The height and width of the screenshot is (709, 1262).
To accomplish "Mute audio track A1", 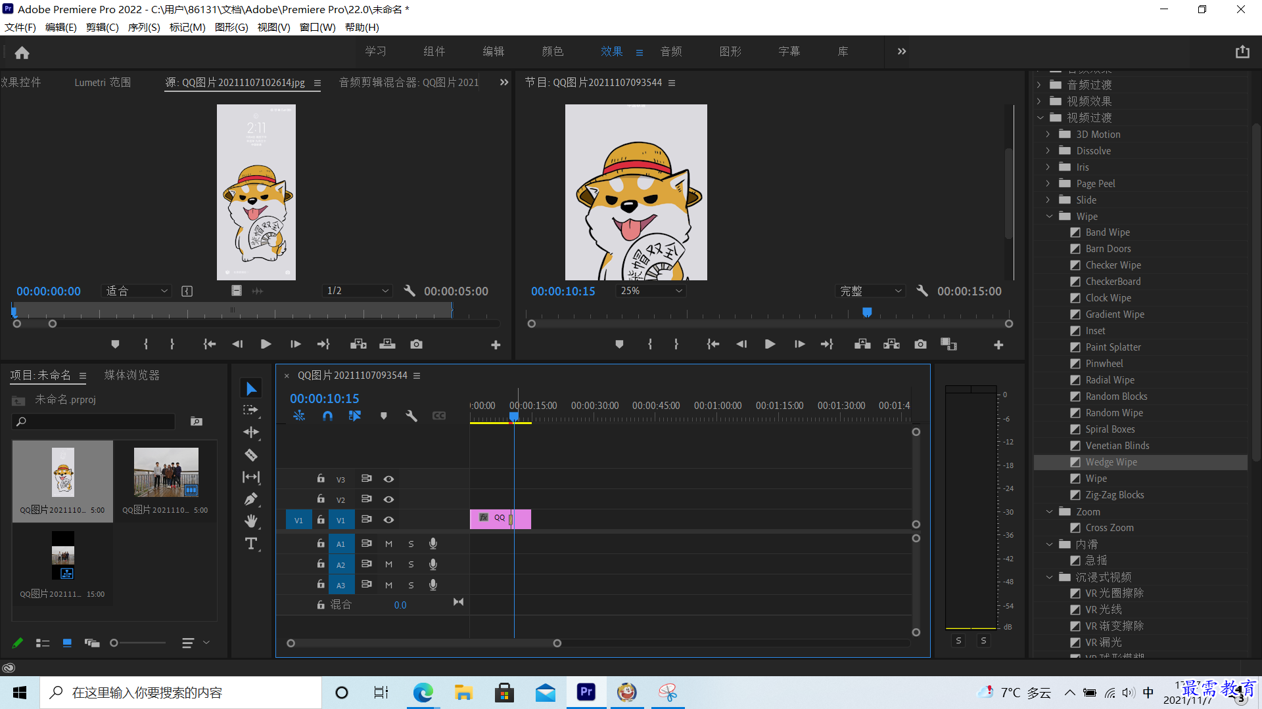I will [x=388, y=544].
